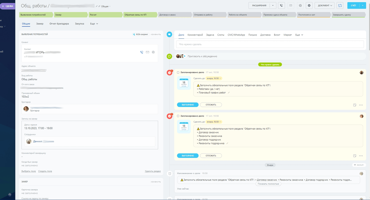Image resolution: width=370 pixels, height=200 pixels.
Task: Click the Удалить раздел link
Action: (x=153, y=171)
